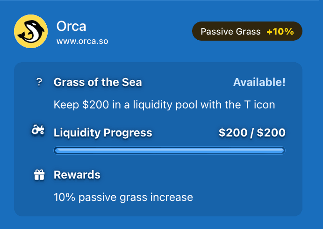Click the Keep $200 liquidity pool description

point(164,105)
